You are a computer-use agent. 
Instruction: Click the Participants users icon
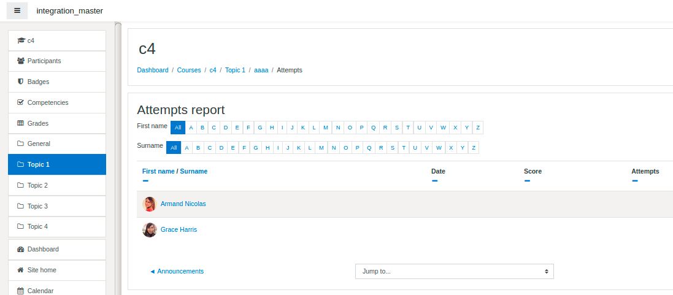click(x=21, y=61)
